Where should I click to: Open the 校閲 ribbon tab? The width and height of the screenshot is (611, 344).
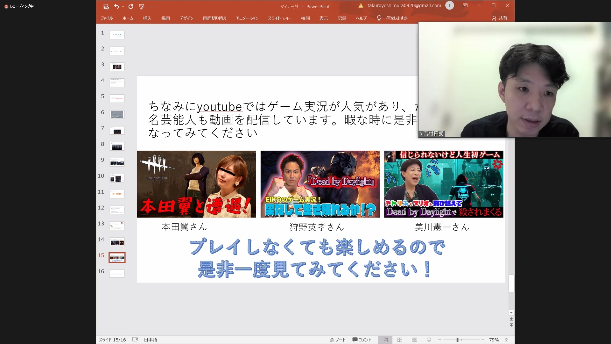point(305,18)
